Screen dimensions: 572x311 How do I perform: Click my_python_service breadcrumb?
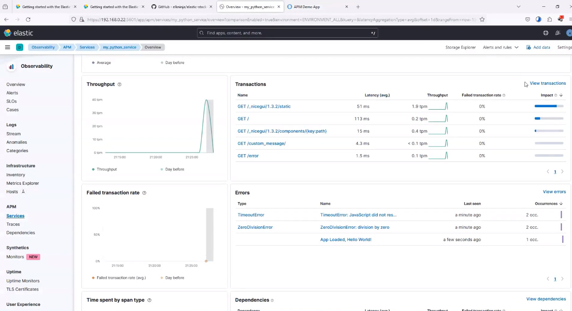coord(120,47)
